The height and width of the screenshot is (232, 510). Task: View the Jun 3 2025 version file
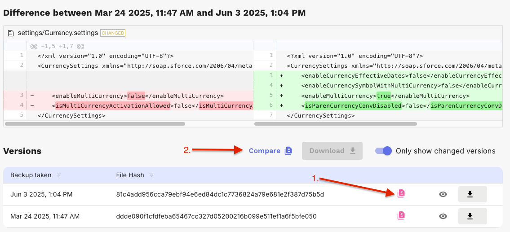pos(443,194)
